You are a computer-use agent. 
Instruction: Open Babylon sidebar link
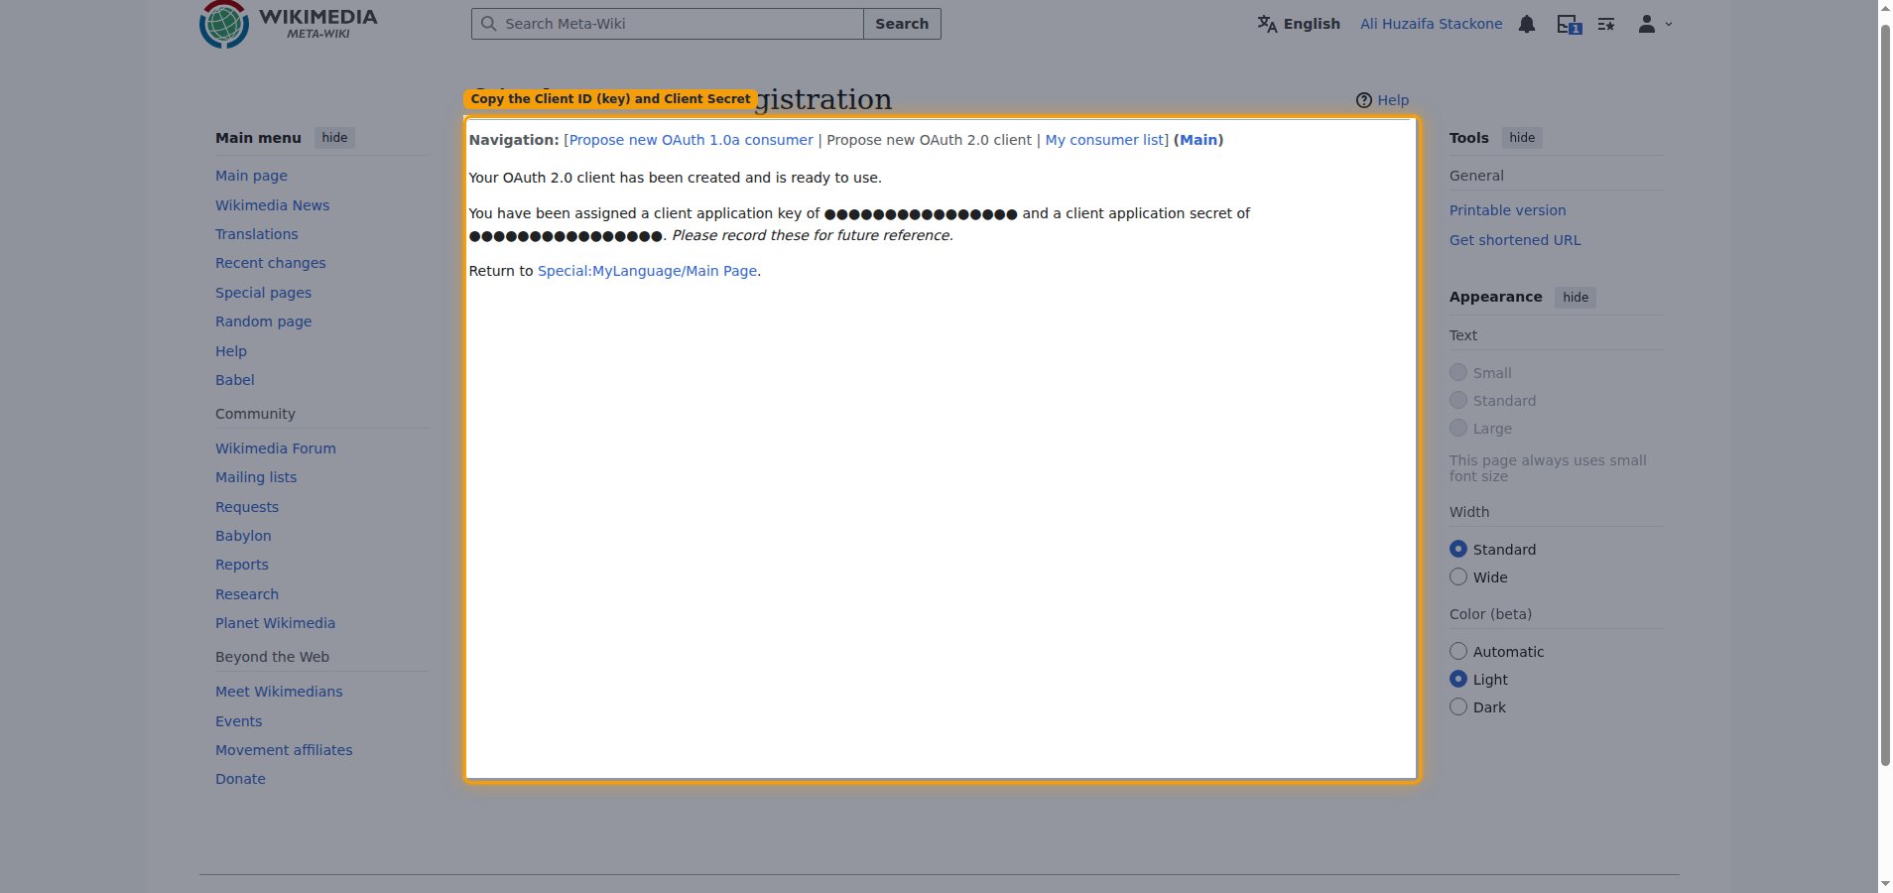243,536
